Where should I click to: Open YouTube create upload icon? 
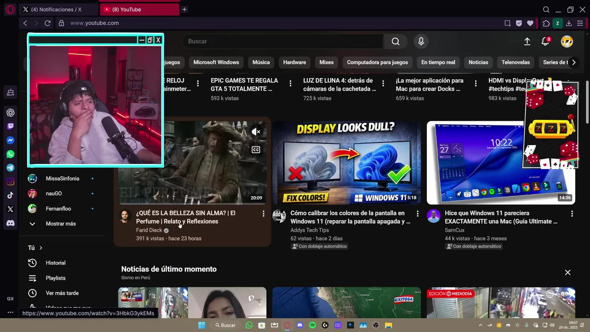tap(527, 41)
